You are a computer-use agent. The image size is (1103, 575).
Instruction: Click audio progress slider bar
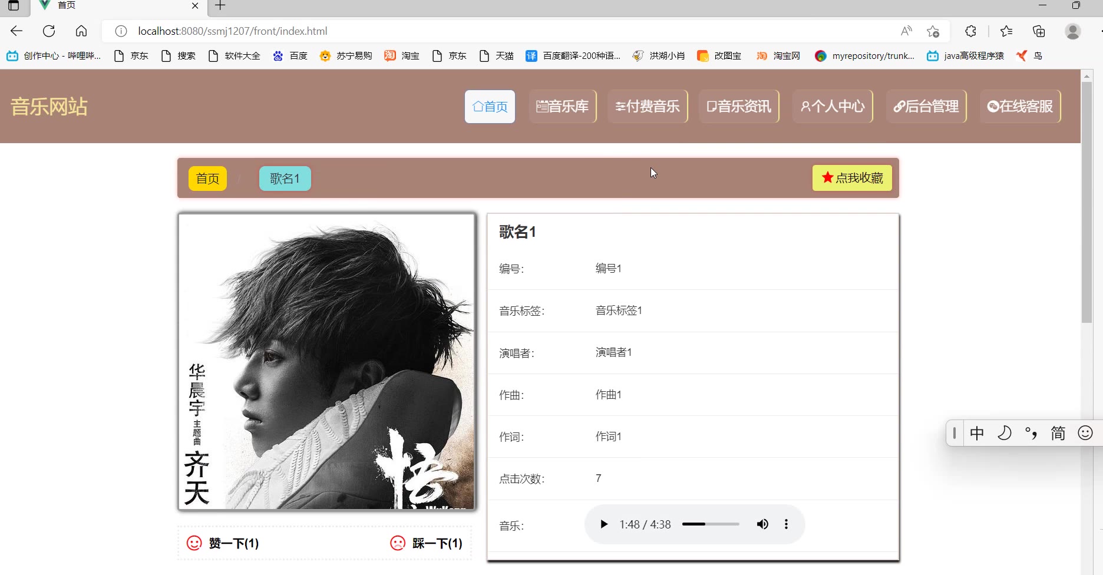711,524
